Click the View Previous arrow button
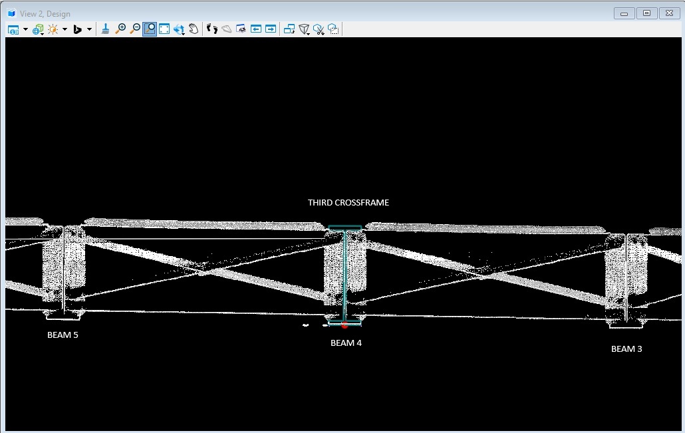 point(256,29)
